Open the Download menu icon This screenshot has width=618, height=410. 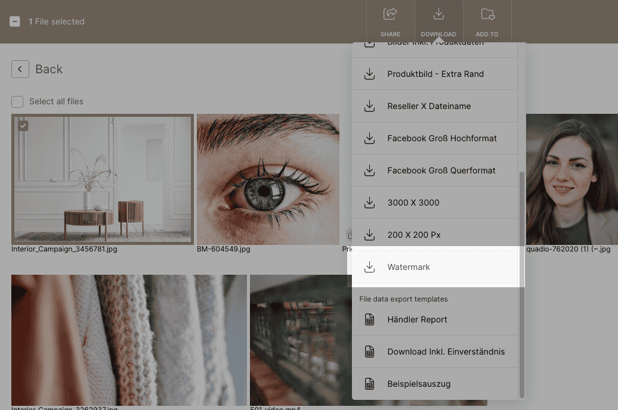pyautogui.click(x=438, y=14)
